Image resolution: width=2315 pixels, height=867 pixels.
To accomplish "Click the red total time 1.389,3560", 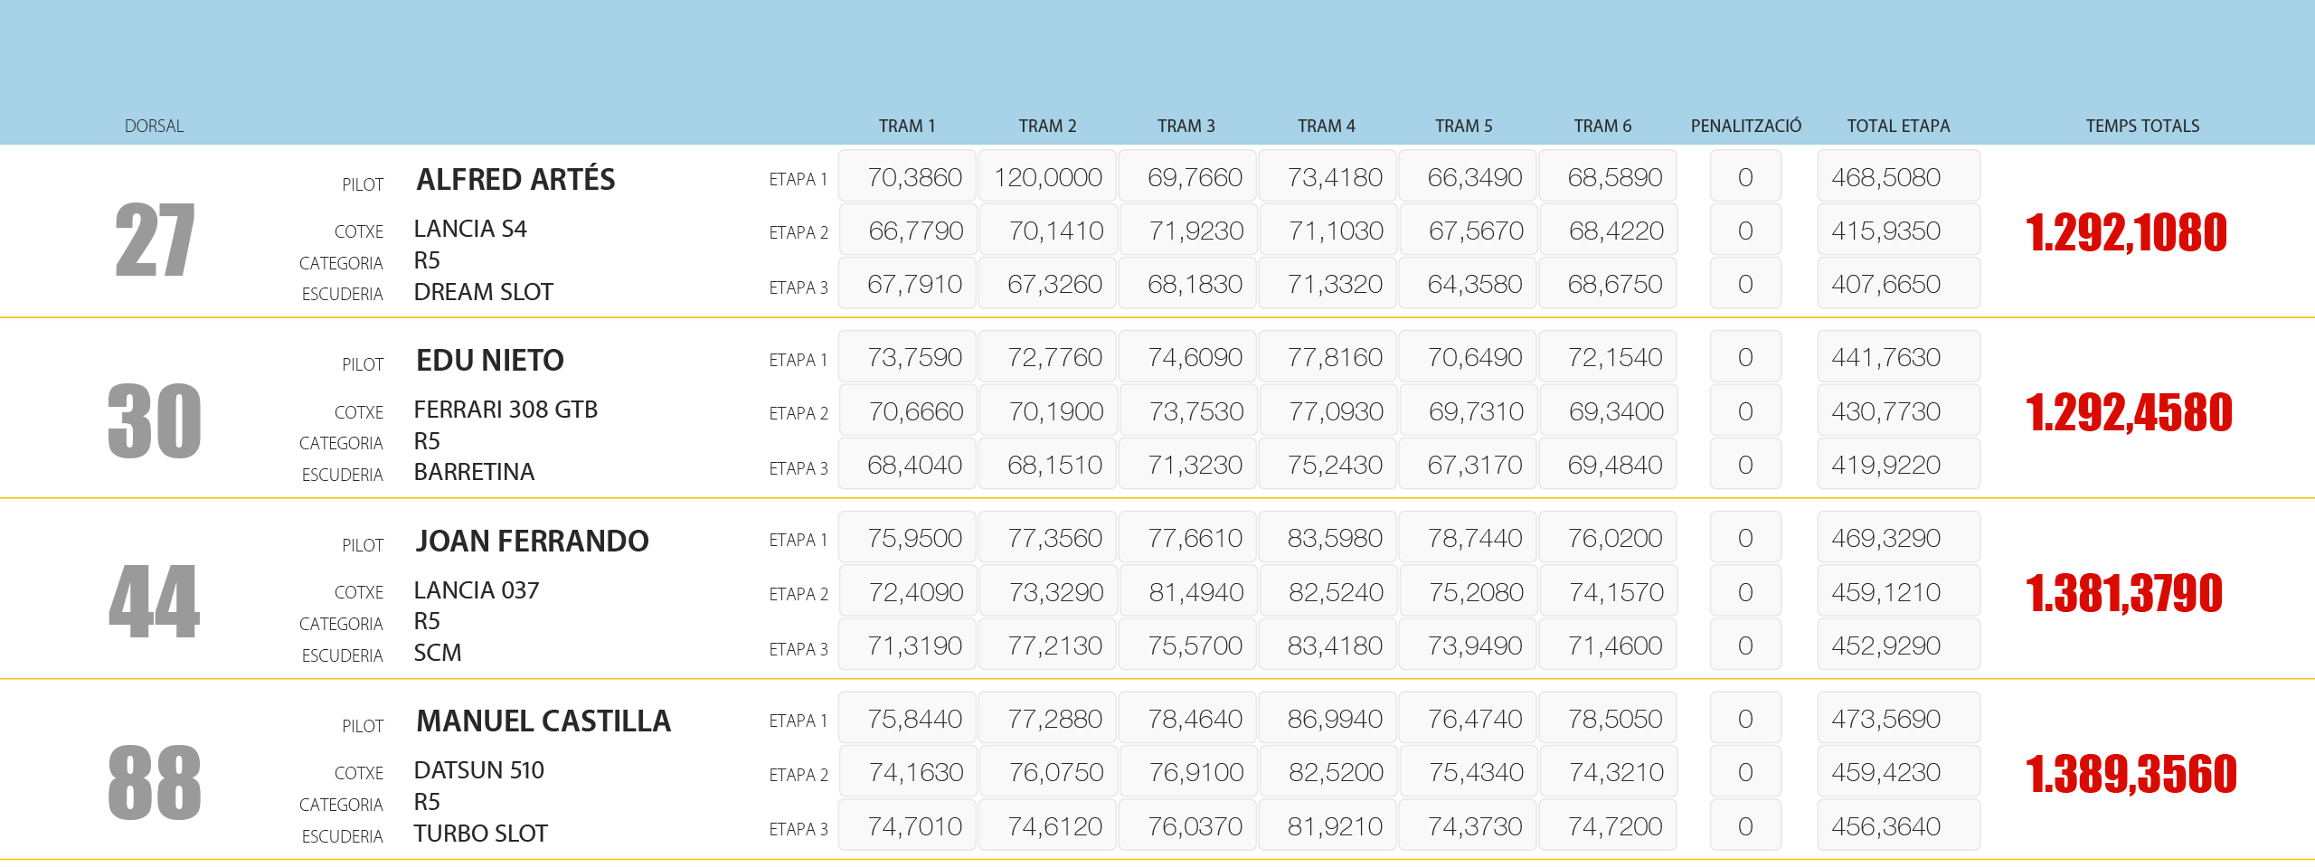I will [x=2131, y=775].
